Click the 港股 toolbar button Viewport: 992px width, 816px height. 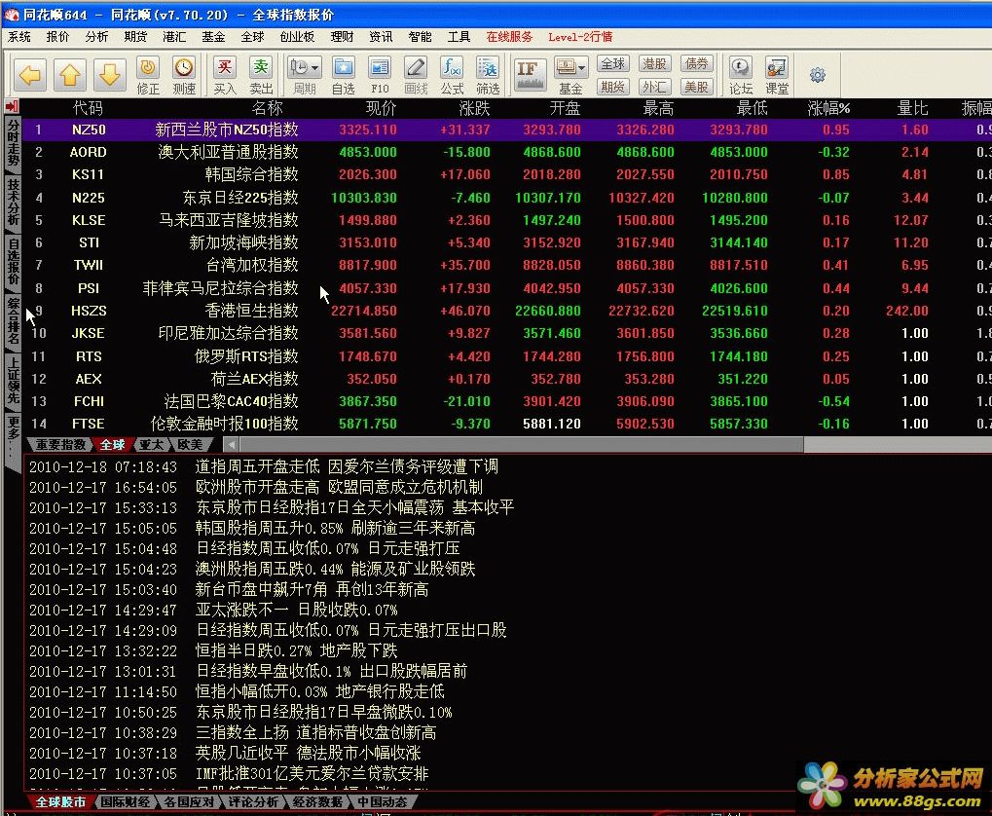pyautogui.click(x=654, y=64)
